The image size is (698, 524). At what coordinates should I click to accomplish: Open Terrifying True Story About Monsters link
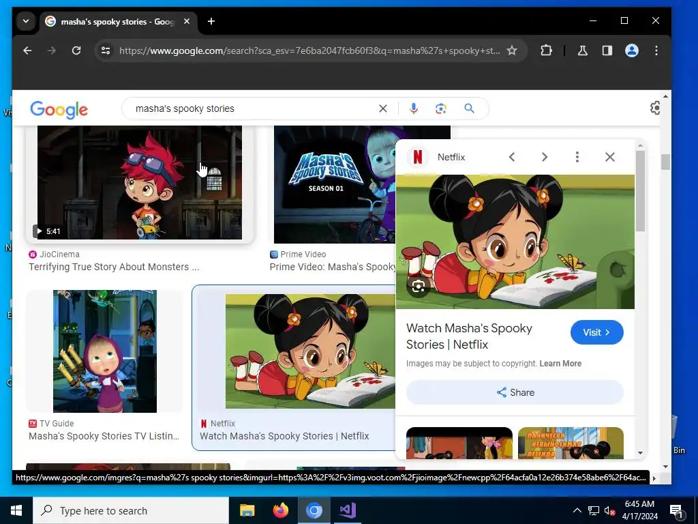tap(114, 267)
